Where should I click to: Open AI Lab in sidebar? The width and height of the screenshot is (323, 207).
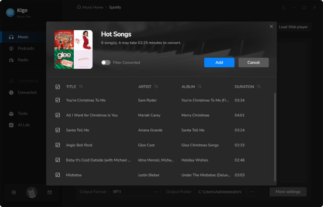tap(23, 125)
